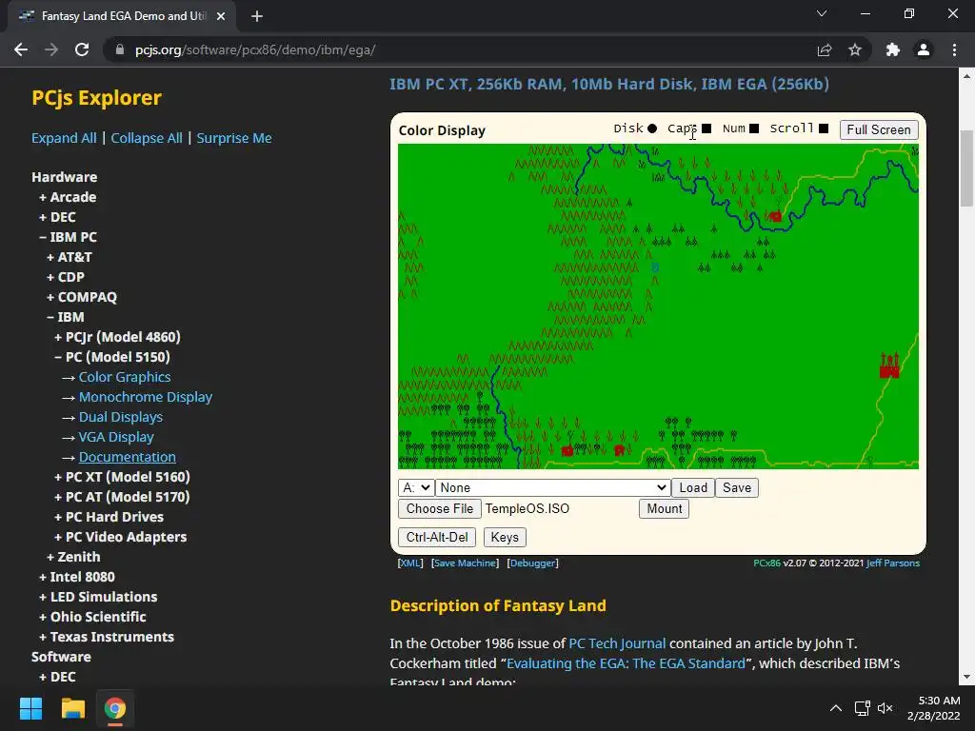Click Collapse All in the explorer
975x731 pixels.
[147, 138]
